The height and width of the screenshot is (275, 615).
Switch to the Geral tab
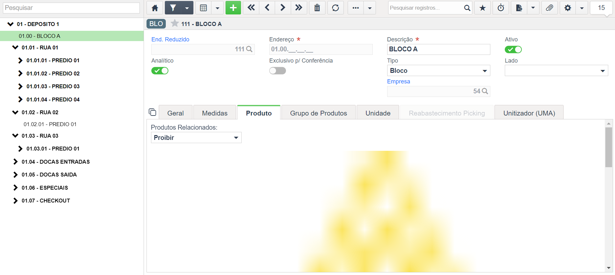pyautogui.click(x=175, y=113)
